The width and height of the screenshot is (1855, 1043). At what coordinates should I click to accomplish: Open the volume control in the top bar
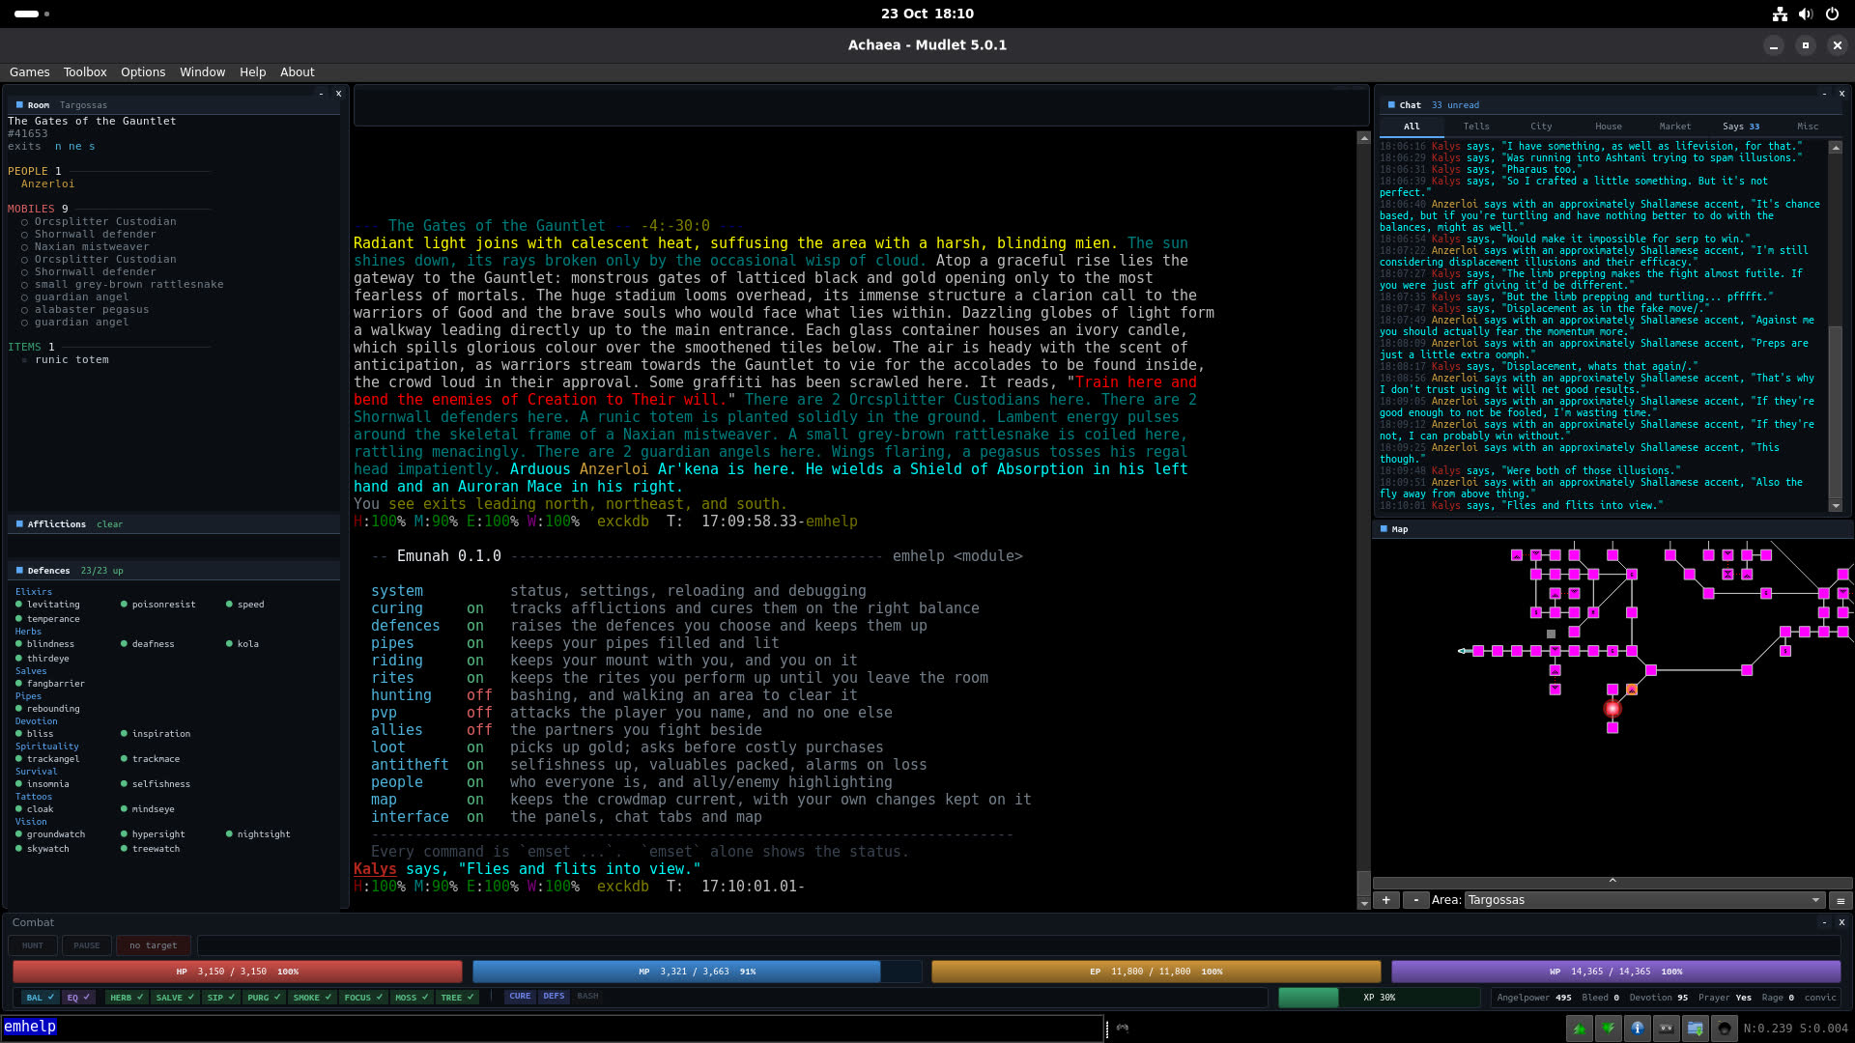click(x=1806, y=14)
